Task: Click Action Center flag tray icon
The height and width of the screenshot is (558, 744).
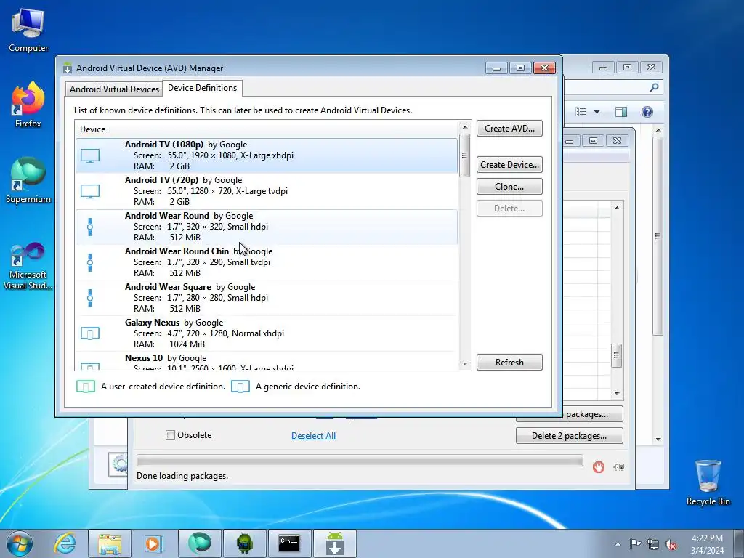Action: pyautogui.click(x=635, y=544)
